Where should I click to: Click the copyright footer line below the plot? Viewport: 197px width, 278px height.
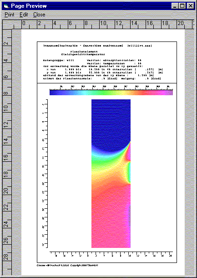click(67, 265)
